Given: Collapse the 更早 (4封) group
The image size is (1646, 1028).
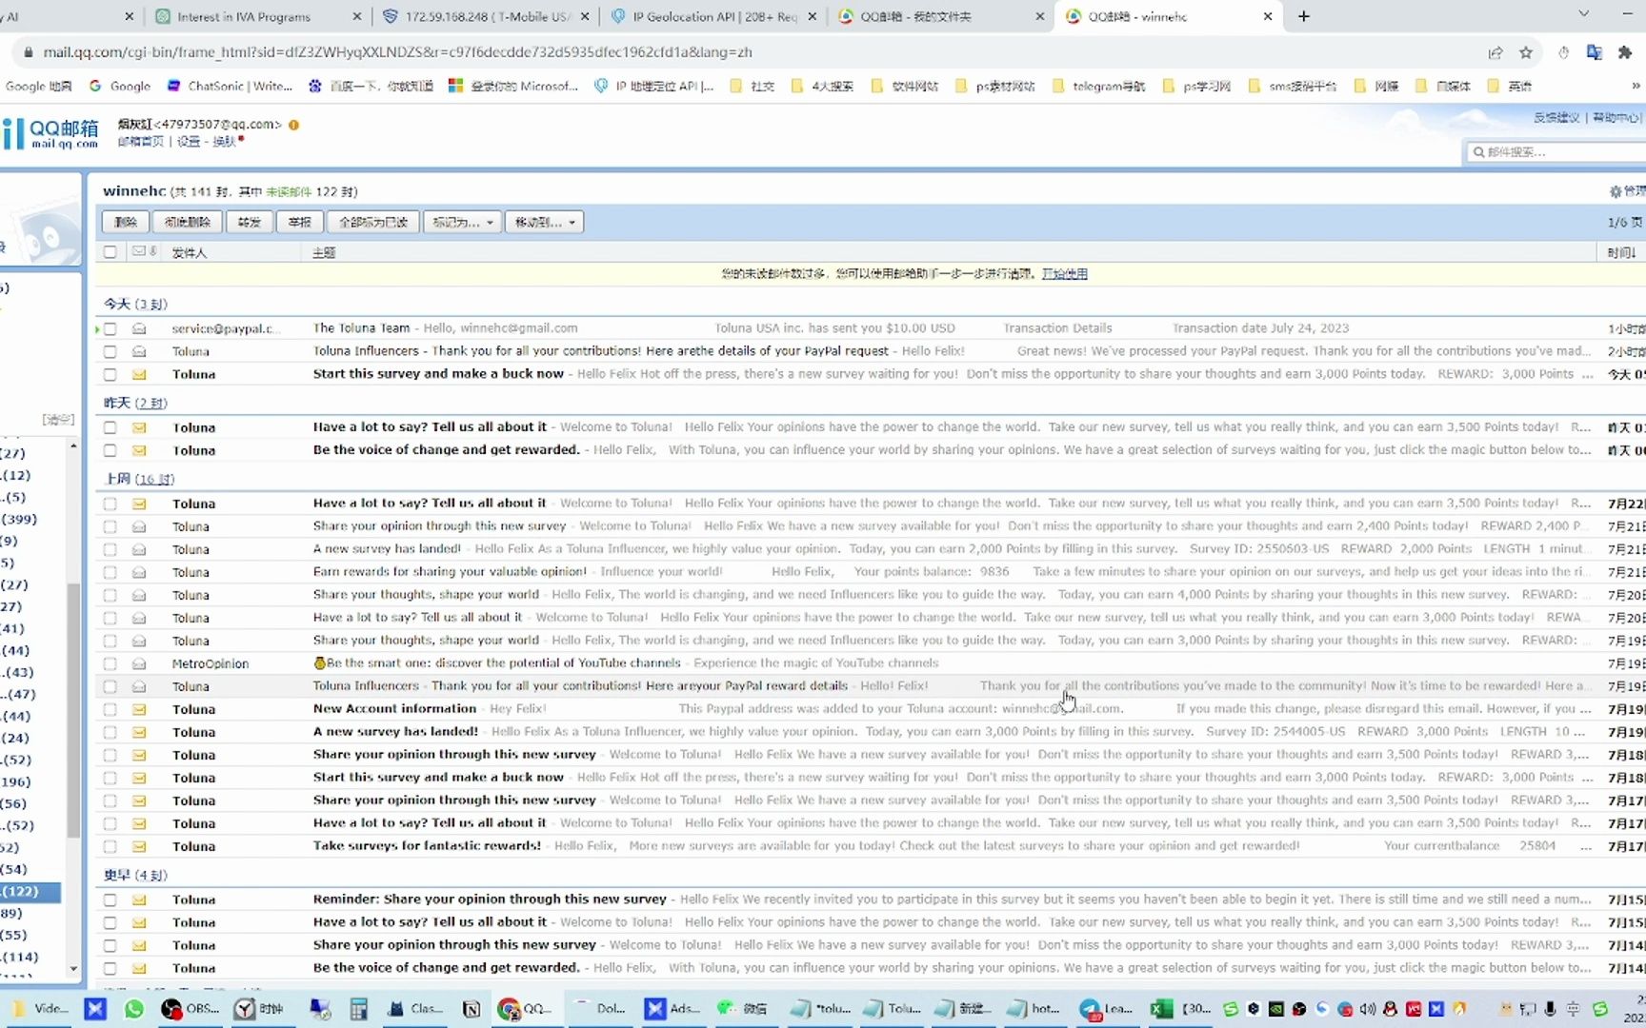Looking at the screenshot, I should (x=135, y=875).
